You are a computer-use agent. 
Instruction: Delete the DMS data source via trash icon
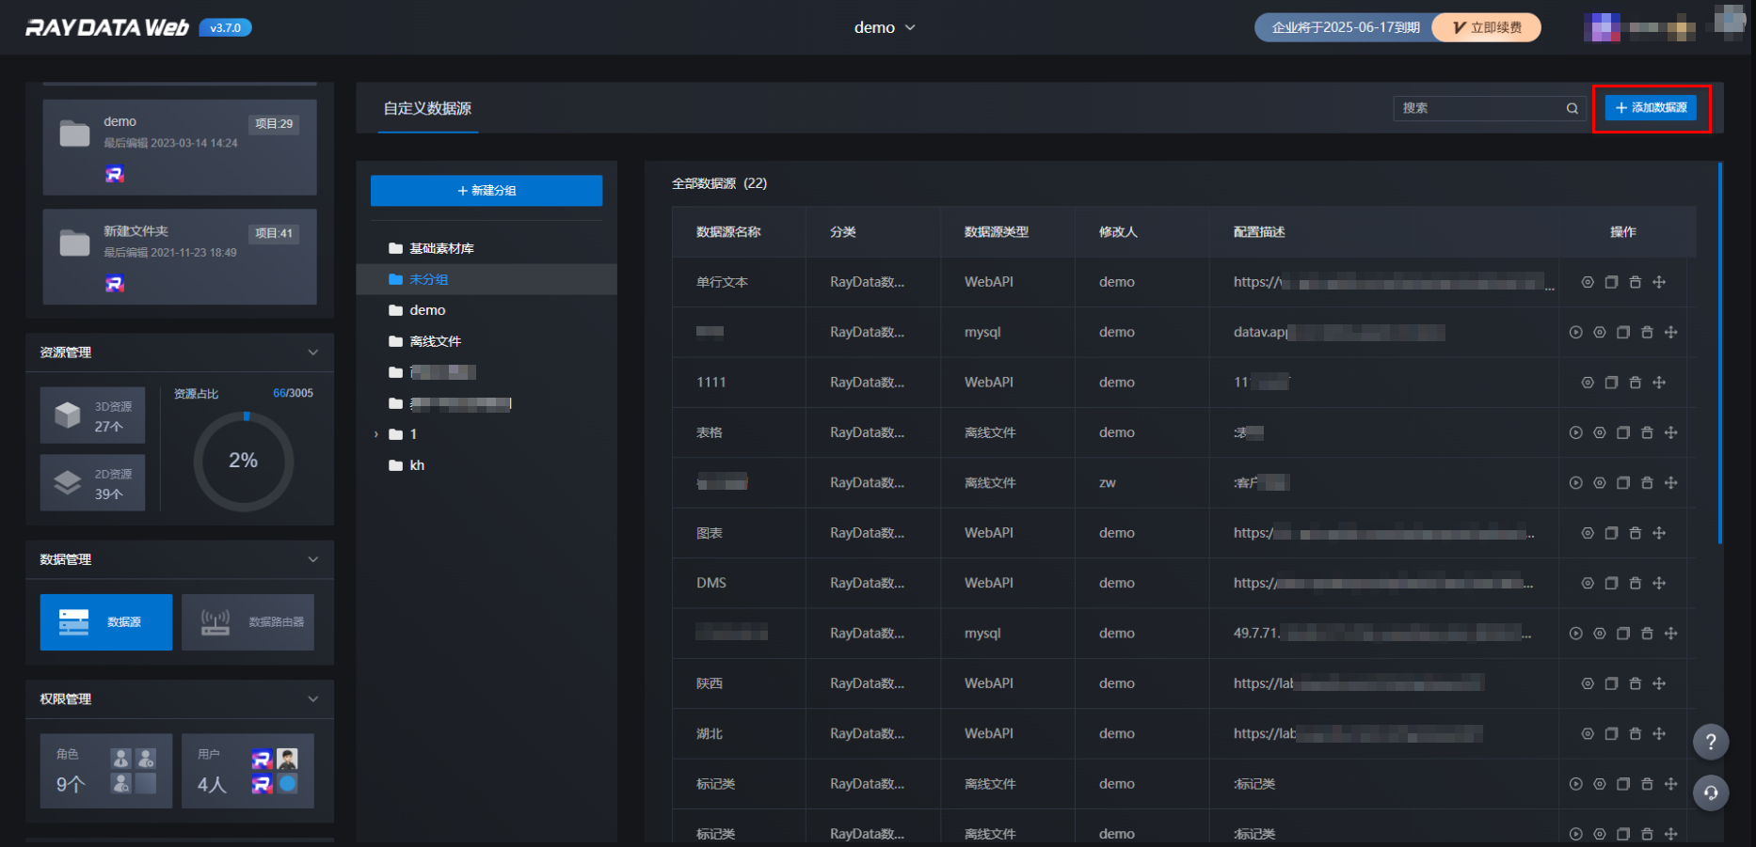click(1635, 583)
